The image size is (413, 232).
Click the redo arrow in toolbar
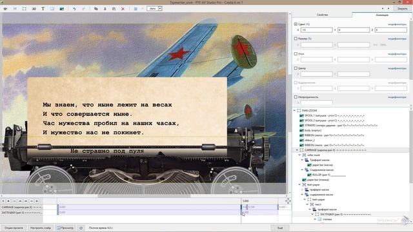pyautogui.click(x=83, y=8)
